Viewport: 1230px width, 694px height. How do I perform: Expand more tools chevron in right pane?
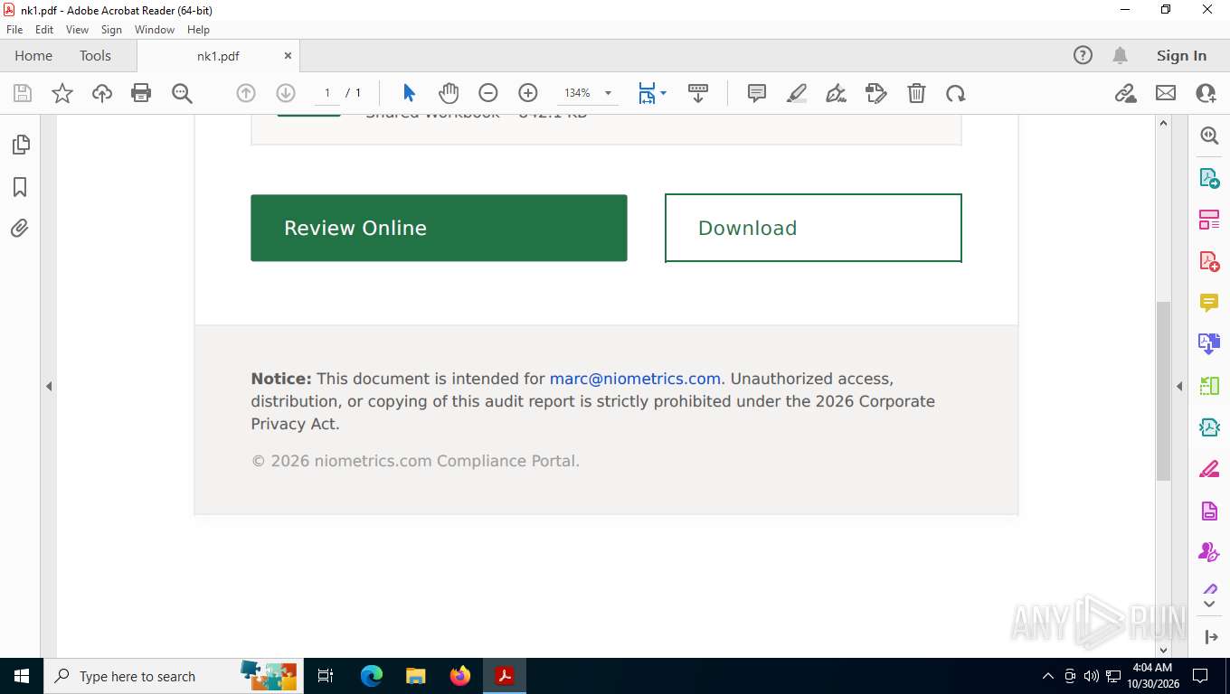(x=1209, y=604)
